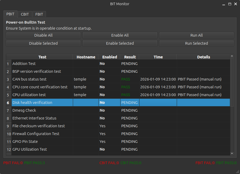Select the Addition Test row

42,63
